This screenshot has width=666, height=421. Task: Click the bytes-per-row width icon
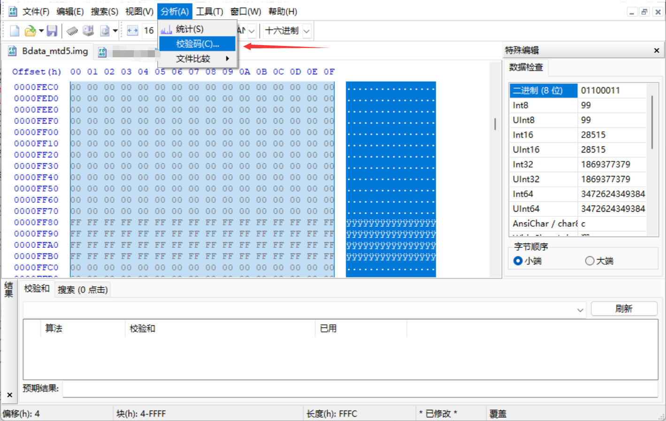(132, 31)
